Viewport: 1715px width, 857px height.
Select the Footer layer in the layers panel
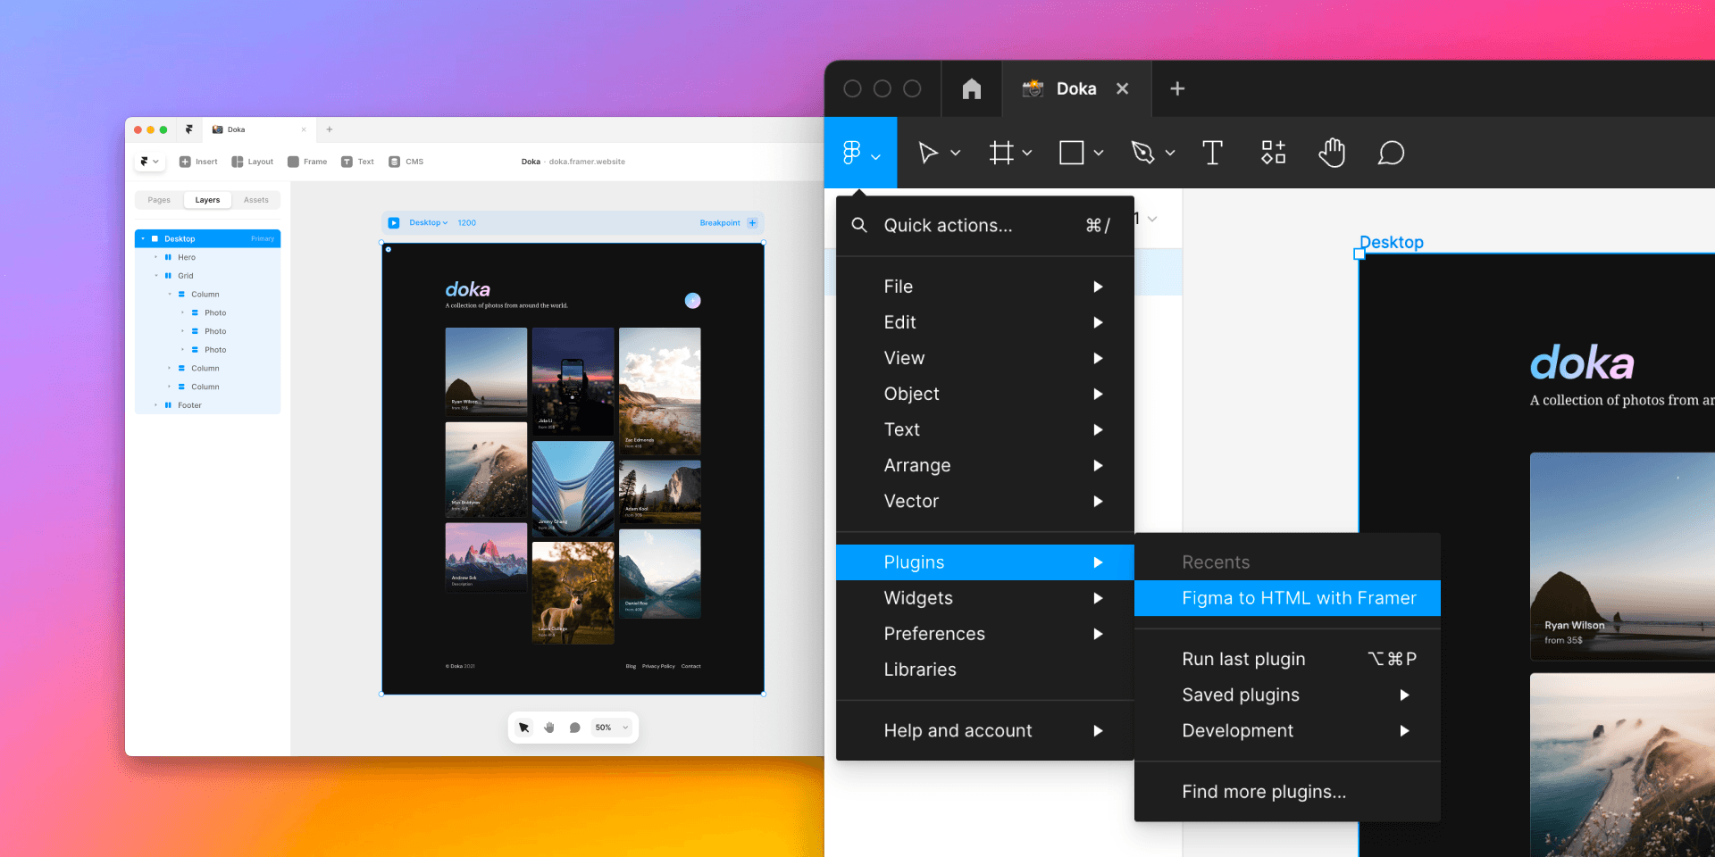(x=188, y=405)
